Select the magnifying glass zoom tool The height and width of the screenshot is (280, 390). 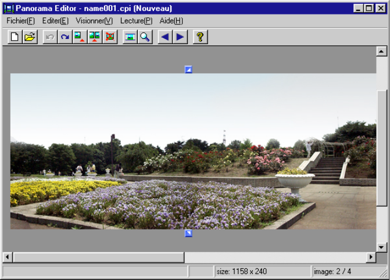(145, 37)
